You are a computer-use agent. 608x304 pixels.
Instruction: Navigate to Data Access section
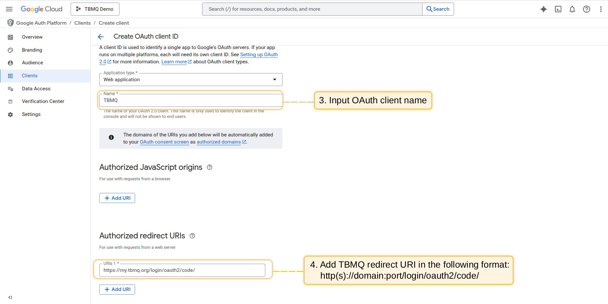click(36, 89)
